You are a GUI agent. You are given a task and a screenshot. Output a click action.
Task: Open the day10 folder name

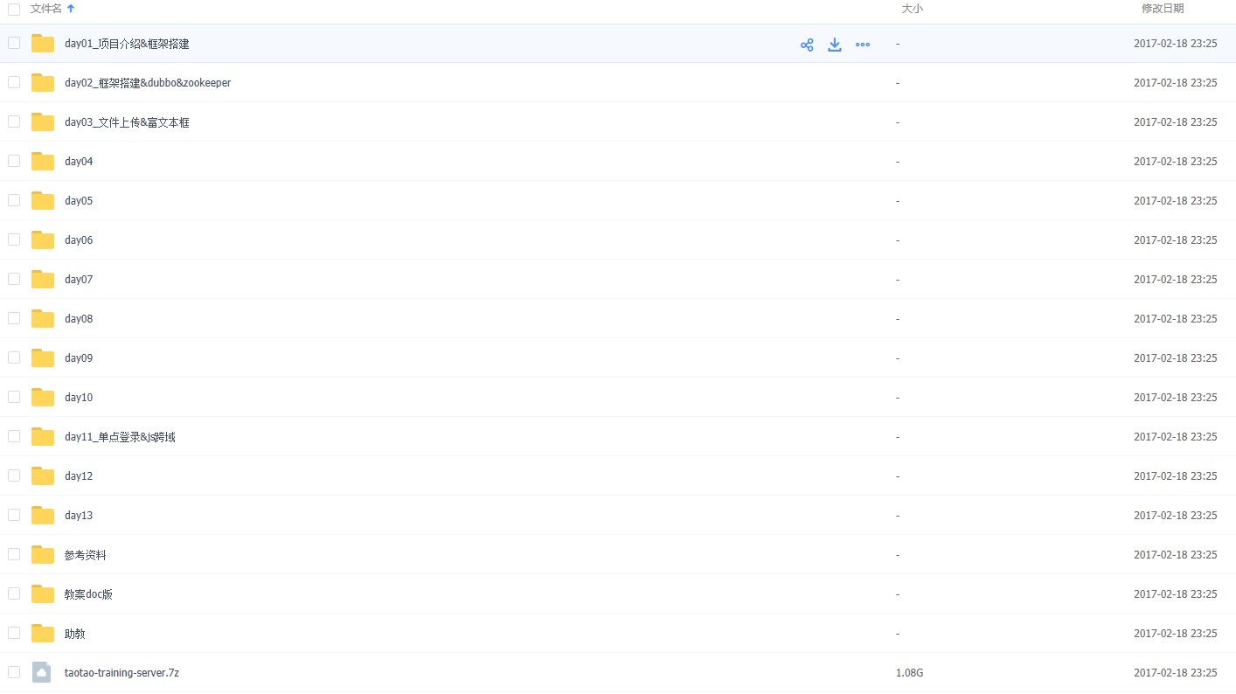point(79,398)
